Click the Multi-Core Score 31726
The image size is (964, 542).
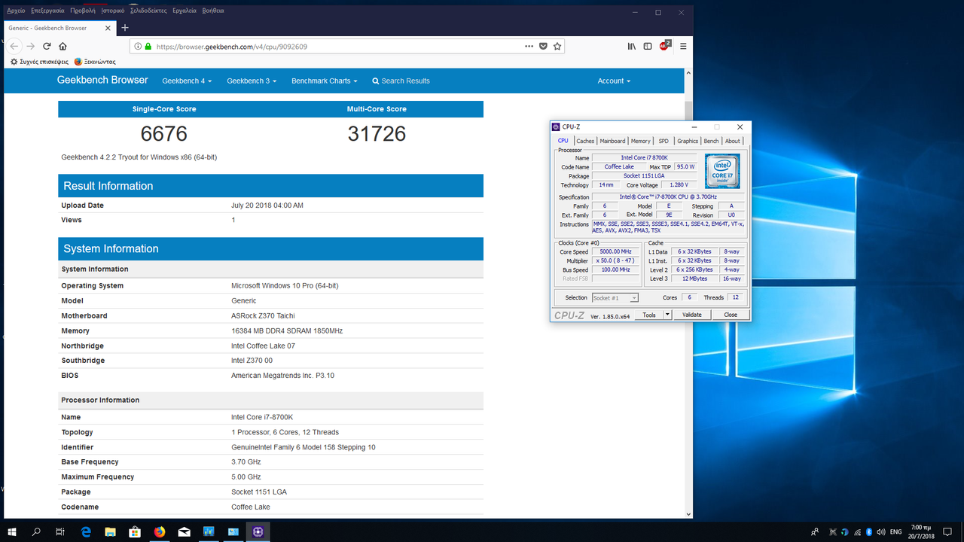[x=377, y=134]
